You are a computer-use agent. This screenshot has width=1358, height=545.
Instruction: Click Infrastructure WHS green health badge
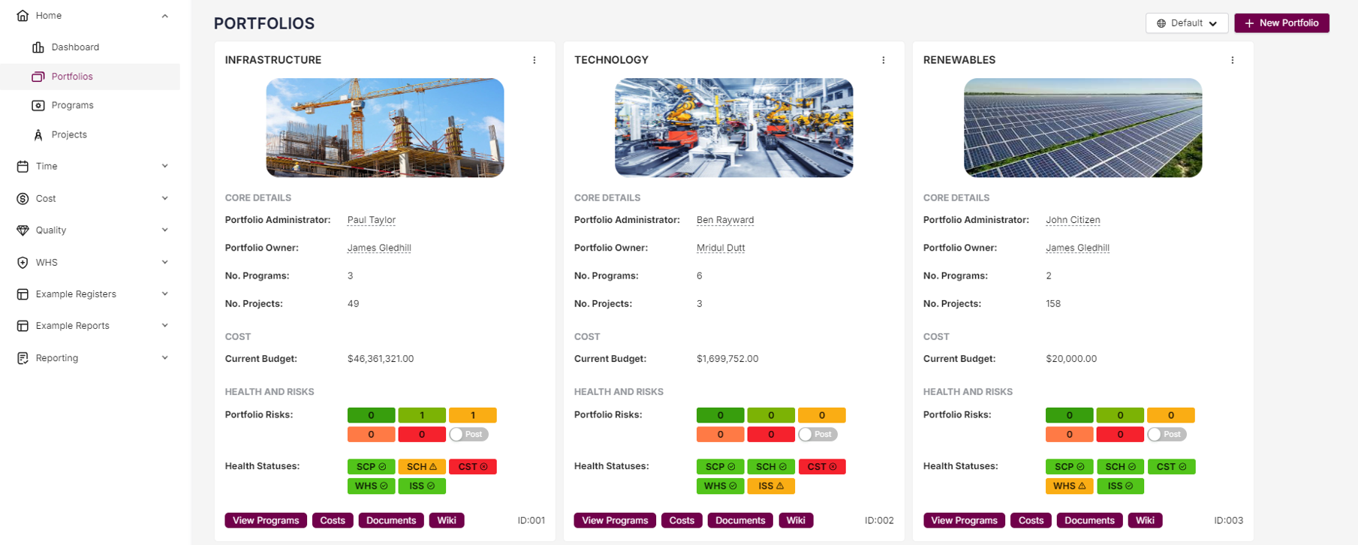tap(371, 486)
